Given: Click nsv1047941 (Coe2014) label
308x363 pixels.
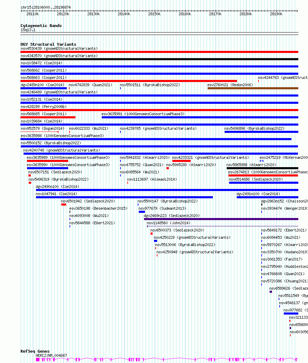Looking at the screenshot, I should [56, 194].
